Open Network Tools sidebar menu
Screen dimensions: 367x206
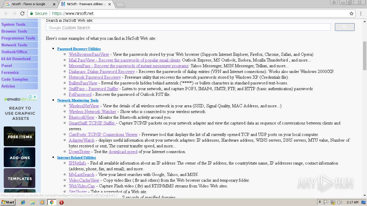click(x=19, y=45)
